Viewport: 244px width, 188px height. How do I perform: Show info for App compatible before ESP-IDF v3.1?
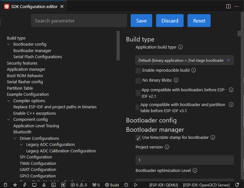point(231,104)
